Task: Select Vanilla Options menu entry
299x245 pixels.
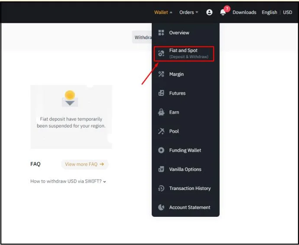Action: pos(185,169)
